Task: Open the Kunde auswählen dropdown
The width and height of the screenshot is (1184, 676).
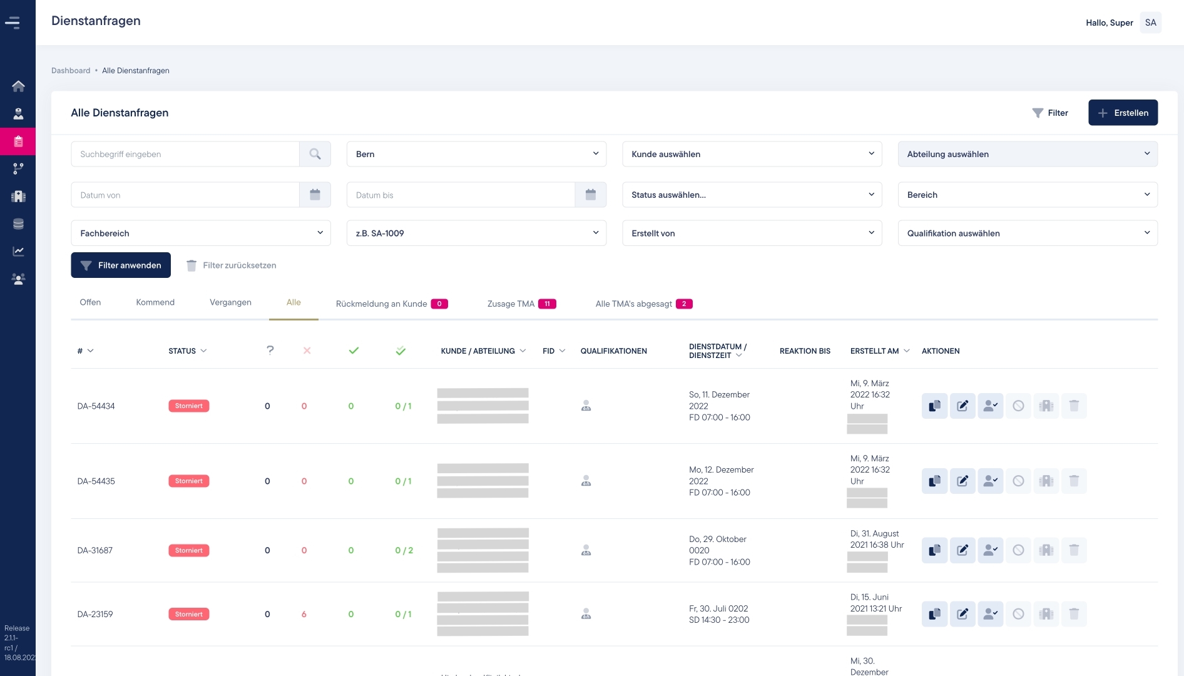Action: 752,154
